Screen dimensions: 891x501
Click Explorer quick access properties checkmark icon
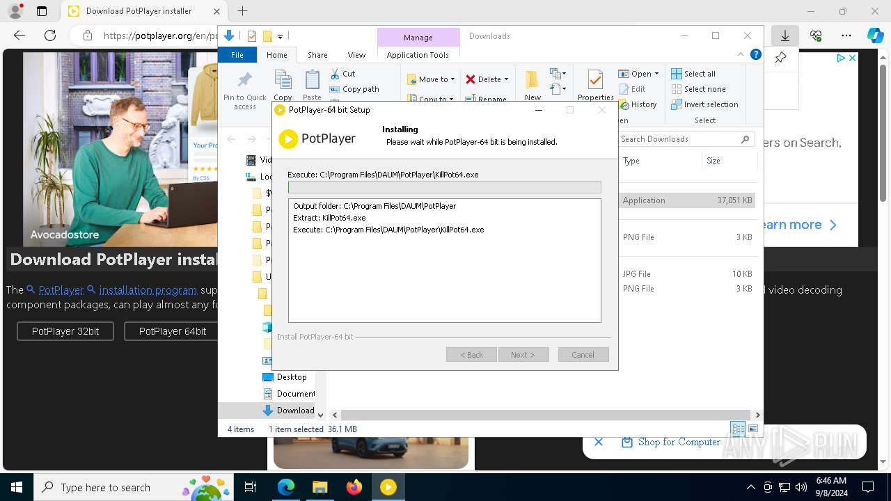(252, 36)
